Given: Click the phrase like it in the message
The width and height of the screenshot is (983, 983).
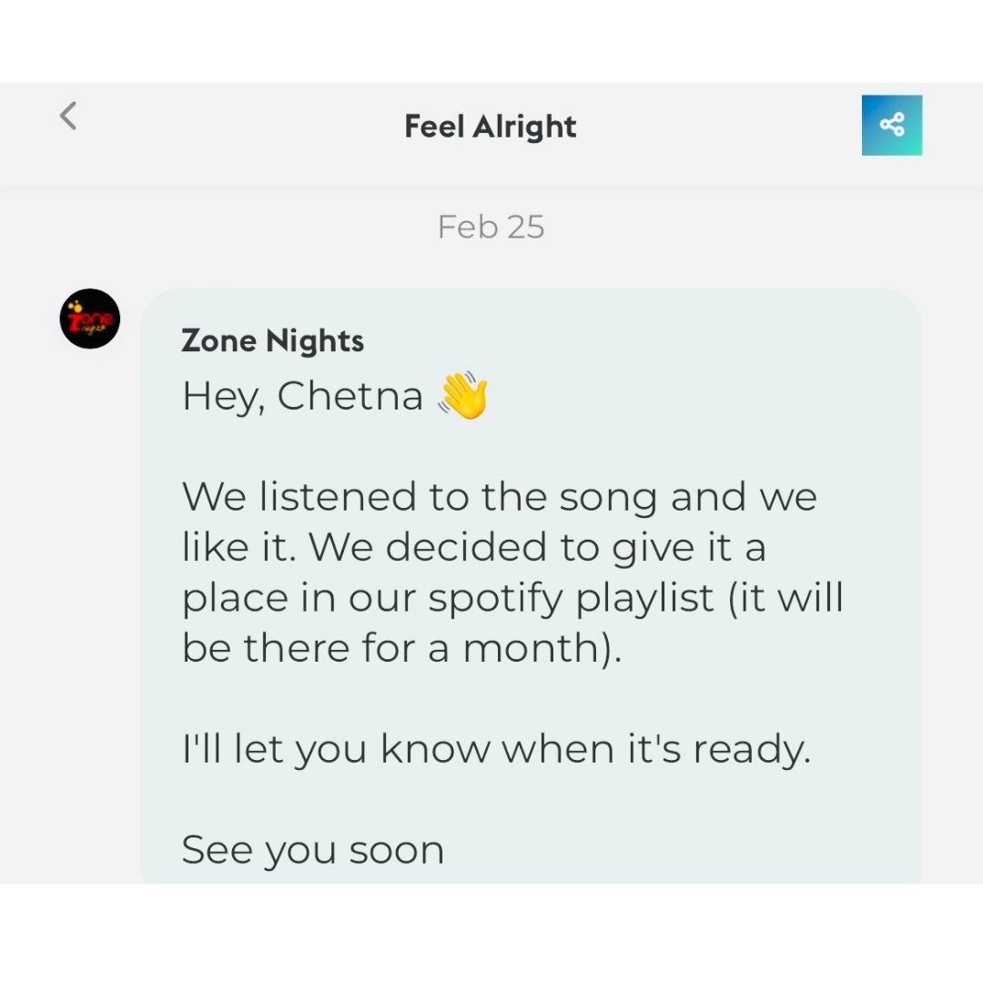Looking at the screenshot, I should tap(237, 547).
